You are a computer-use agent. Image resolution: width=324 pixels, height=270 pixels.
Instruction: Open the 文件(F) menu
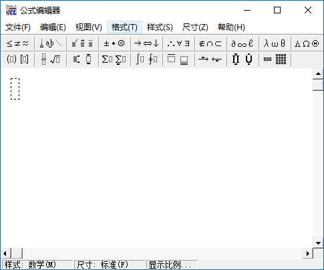(18, 27)
